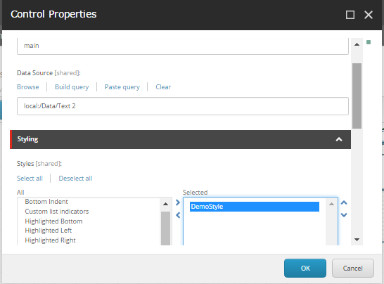384x284 pixels.
Task: Close the Control Properties dialog
Action: (369, 15)
